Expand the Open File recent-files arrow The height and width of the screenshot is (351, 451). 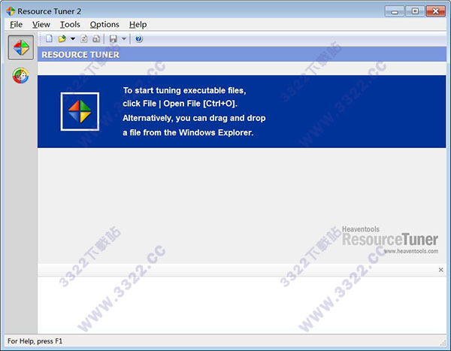point(73,39)
